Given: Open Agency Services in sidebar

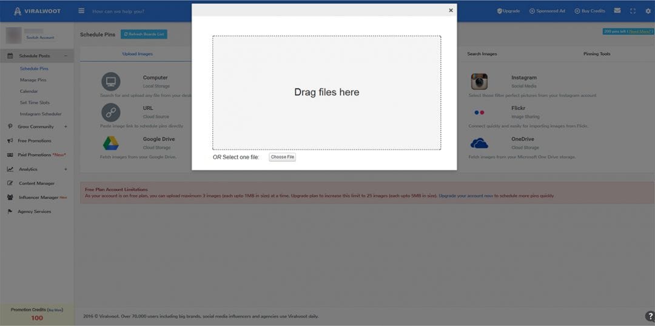Looking at the screenshot, I should coord(34,211).
